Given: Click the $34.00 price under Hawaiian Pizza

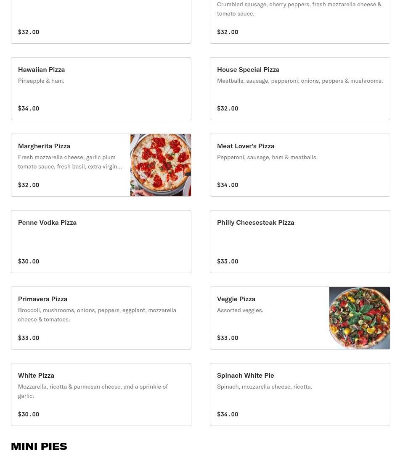Looking at the screenshot, I should pos(29,108).
